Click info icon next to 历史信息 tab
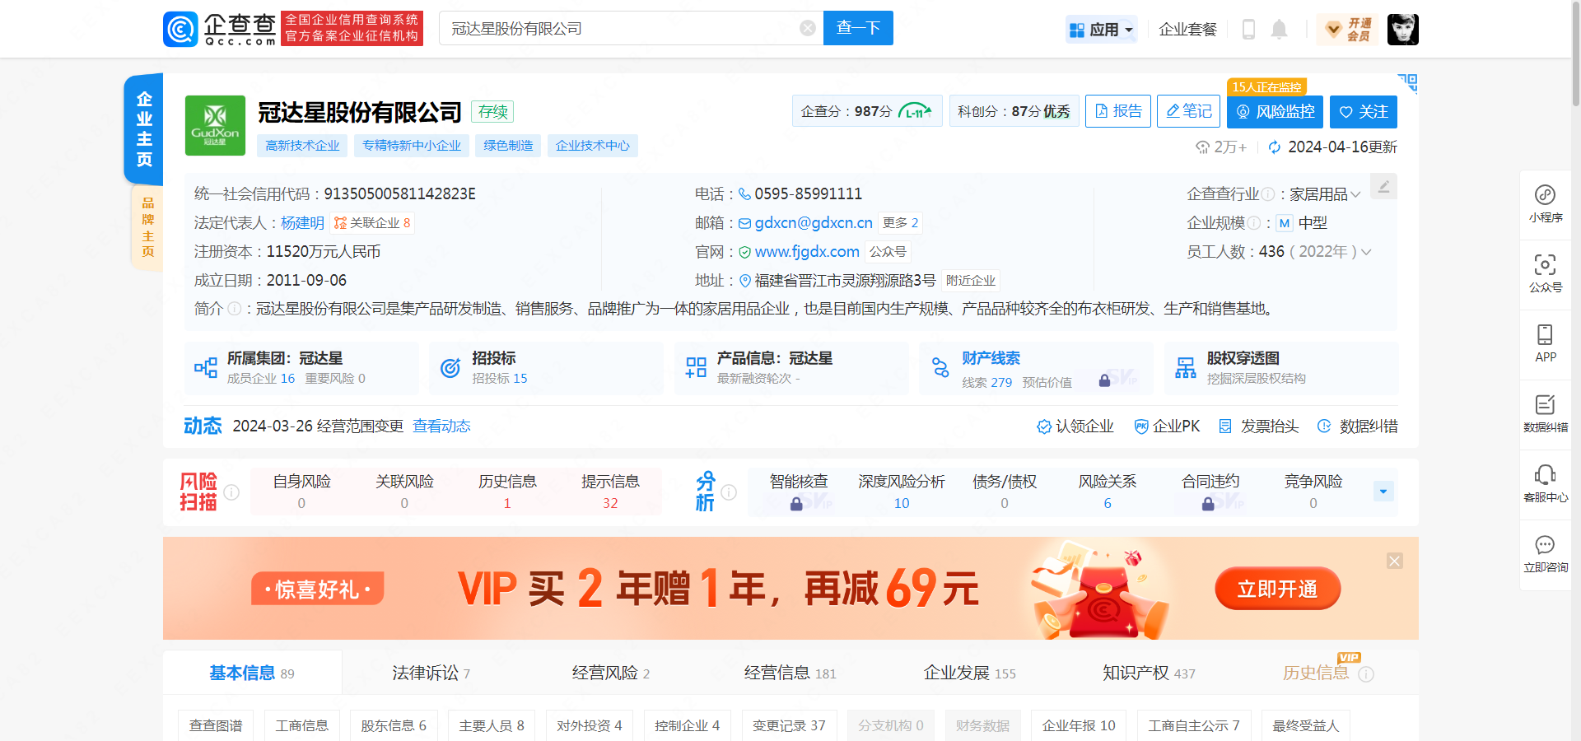 click(x=1366, y=674)
